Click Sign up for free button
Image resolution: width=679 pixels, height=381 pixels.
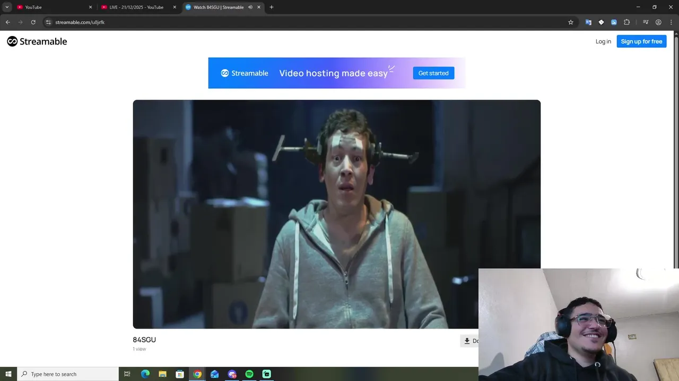click(641, 41)
